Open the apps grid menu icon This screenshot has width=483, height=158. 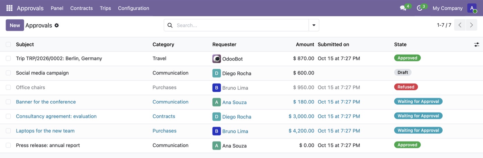pyautogui.click(x=9, y=8)
